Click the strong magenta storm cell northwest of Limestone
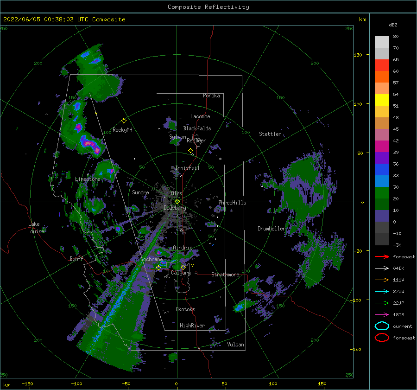The image size is (417, 390). click(x=90, y=144)
